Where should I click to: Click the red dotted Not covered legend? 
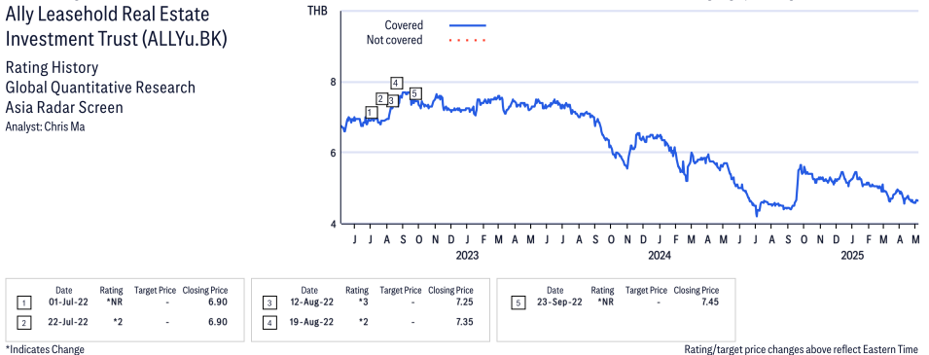coord(468,40)
